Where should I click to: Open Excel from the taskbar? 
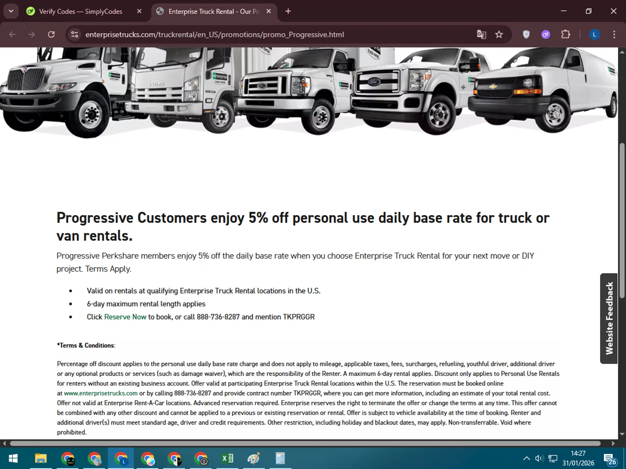click(x=227, y=459)
